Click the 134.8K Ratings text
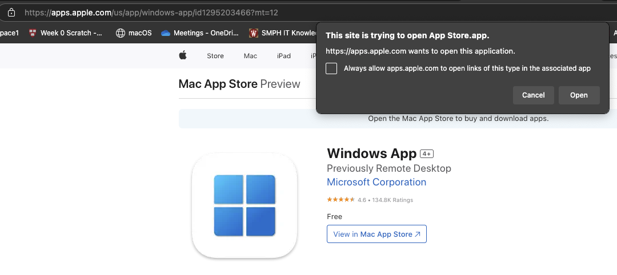 click(x=392, y=200)
